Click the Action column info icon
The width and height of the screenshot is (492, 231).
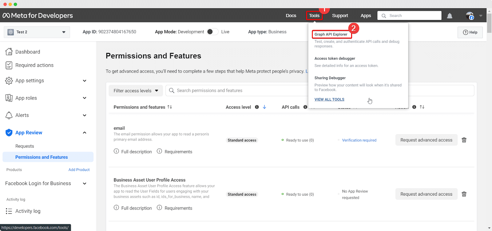414,107
